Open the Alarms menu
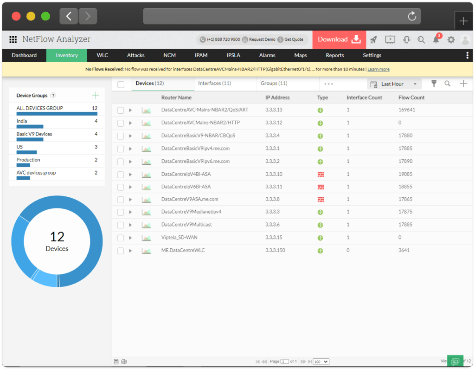This screenshot has width=475, height=369. (267, 55)
